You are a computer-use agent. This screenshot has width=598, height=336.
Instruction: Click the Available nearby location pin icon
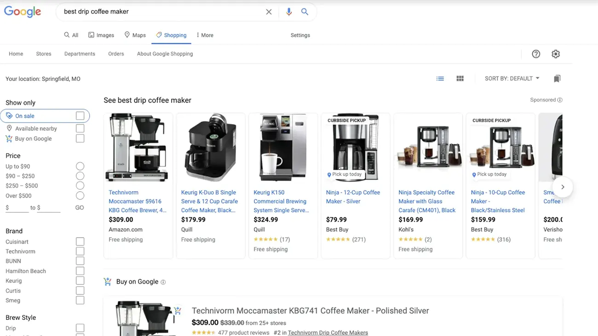pos(9,129)
